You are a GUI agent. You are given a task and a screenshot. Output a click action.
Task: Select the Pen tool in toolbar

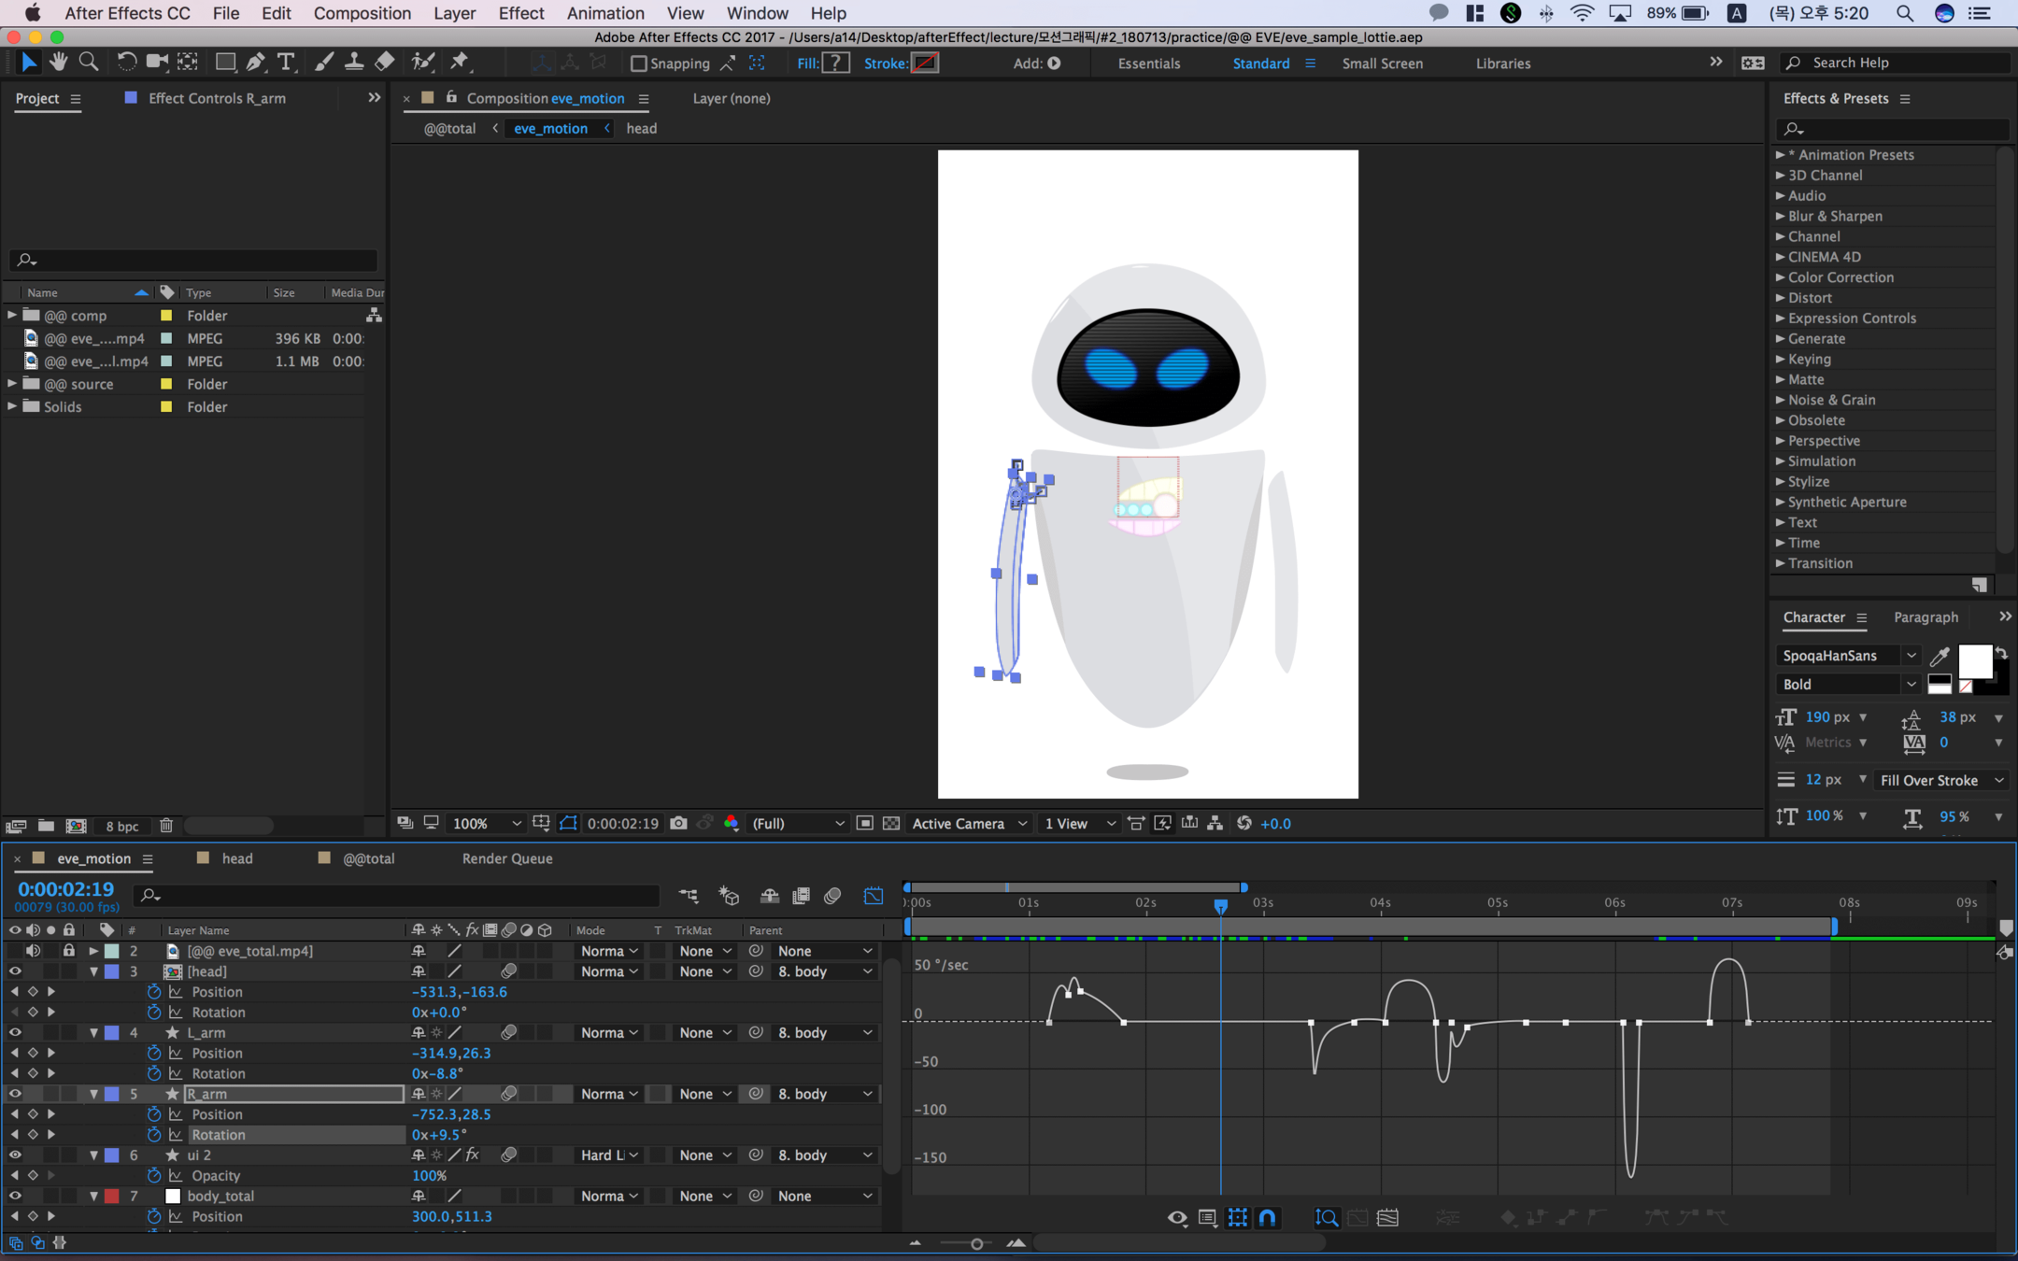pyautogui.click(x=255, y=63)
